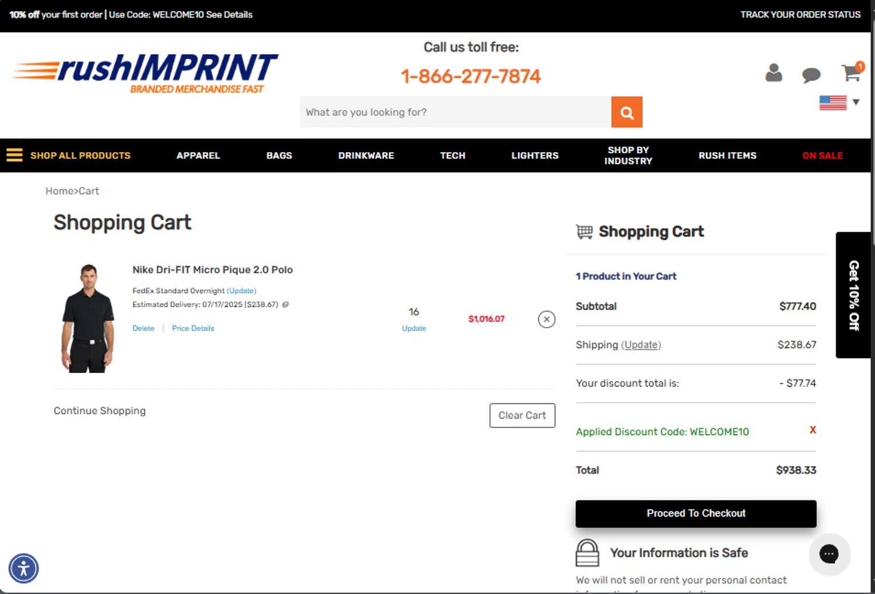Screen dimensions: 875x594
Task: Click the orange search magnifier button
Action: [x=626, y=112]
